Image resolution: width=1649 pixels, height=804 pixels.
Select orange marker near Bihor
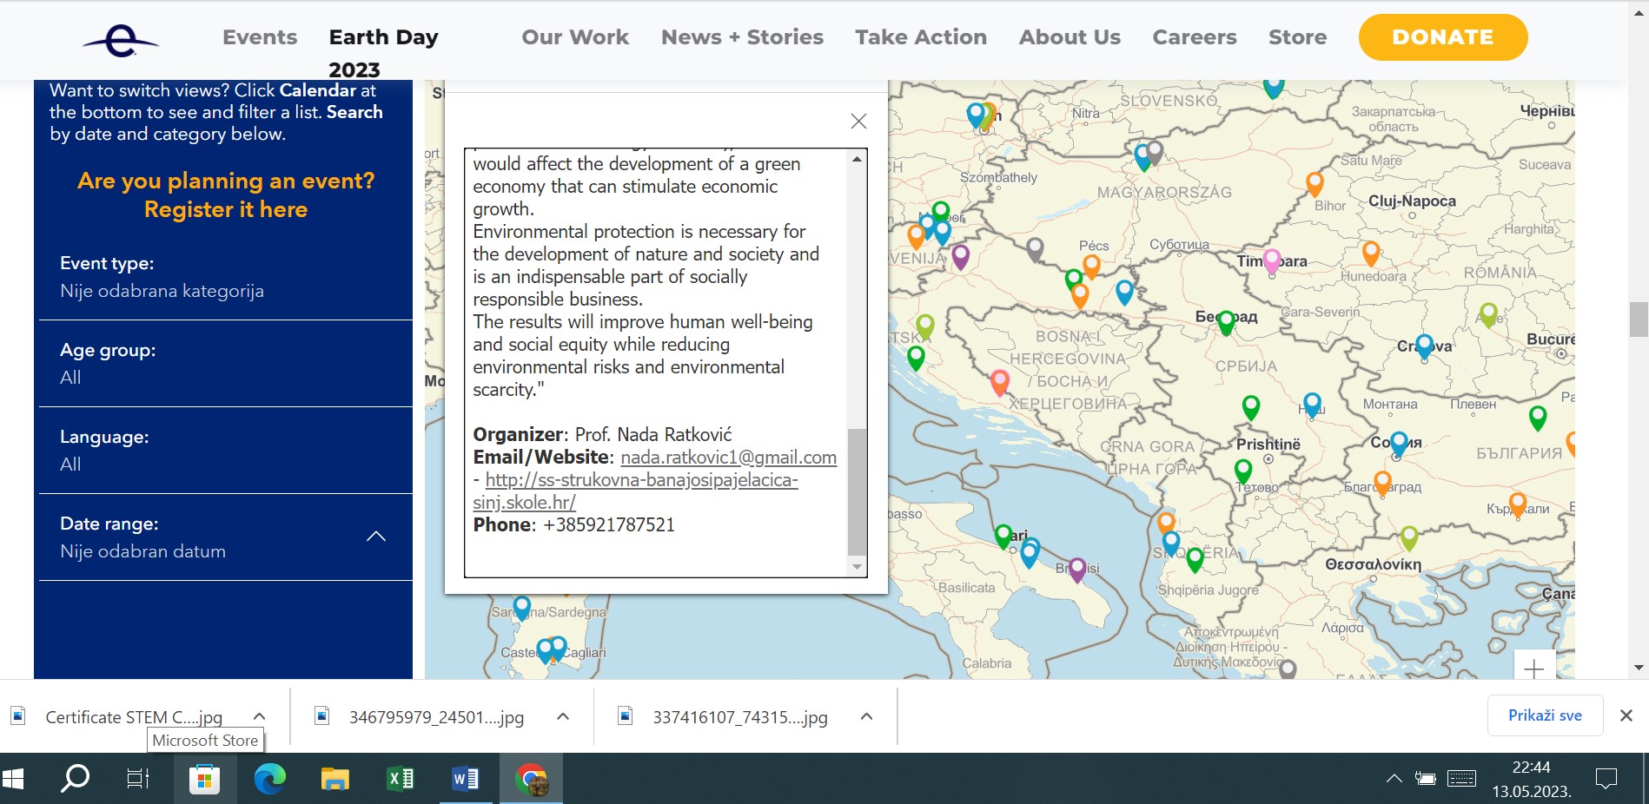point(1315,183)
